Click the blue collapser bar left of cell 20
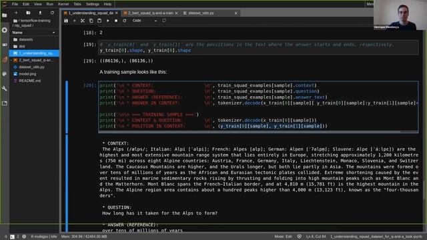The image size is (427, 240). (67, 107)
